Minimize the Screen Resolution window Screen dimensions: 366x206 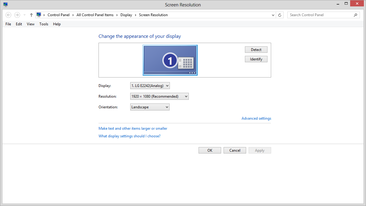coord(338,4)
